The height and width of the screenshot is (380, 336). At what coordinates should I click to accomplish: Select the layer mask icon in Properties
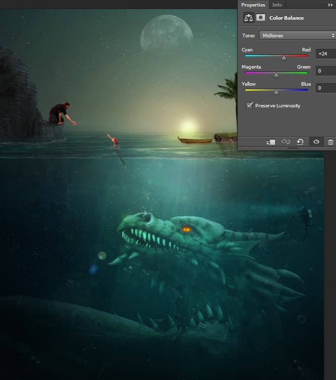click(260, 18)
